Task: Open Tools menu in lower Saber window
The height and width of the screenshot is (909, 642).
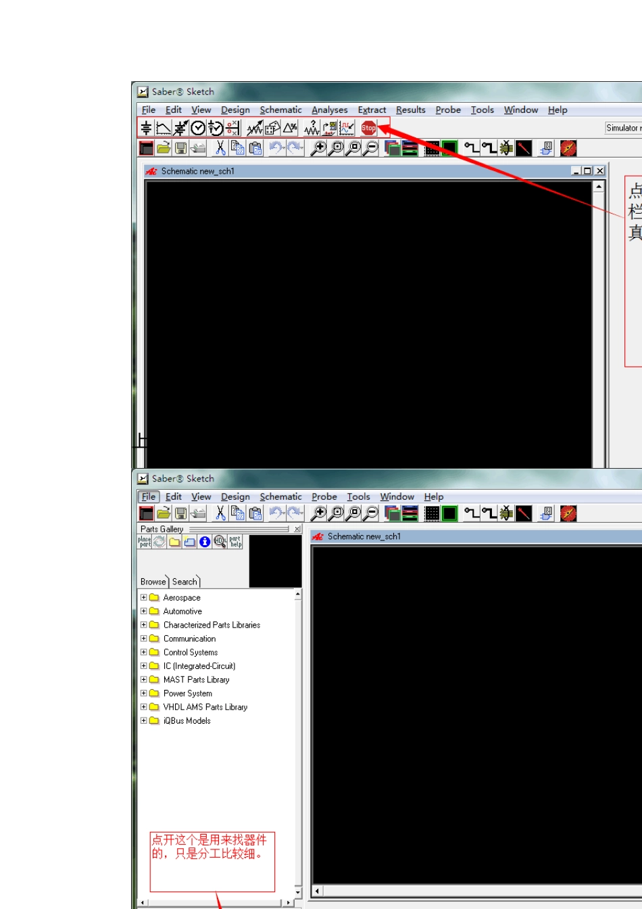Action: (x=359, y=496)
